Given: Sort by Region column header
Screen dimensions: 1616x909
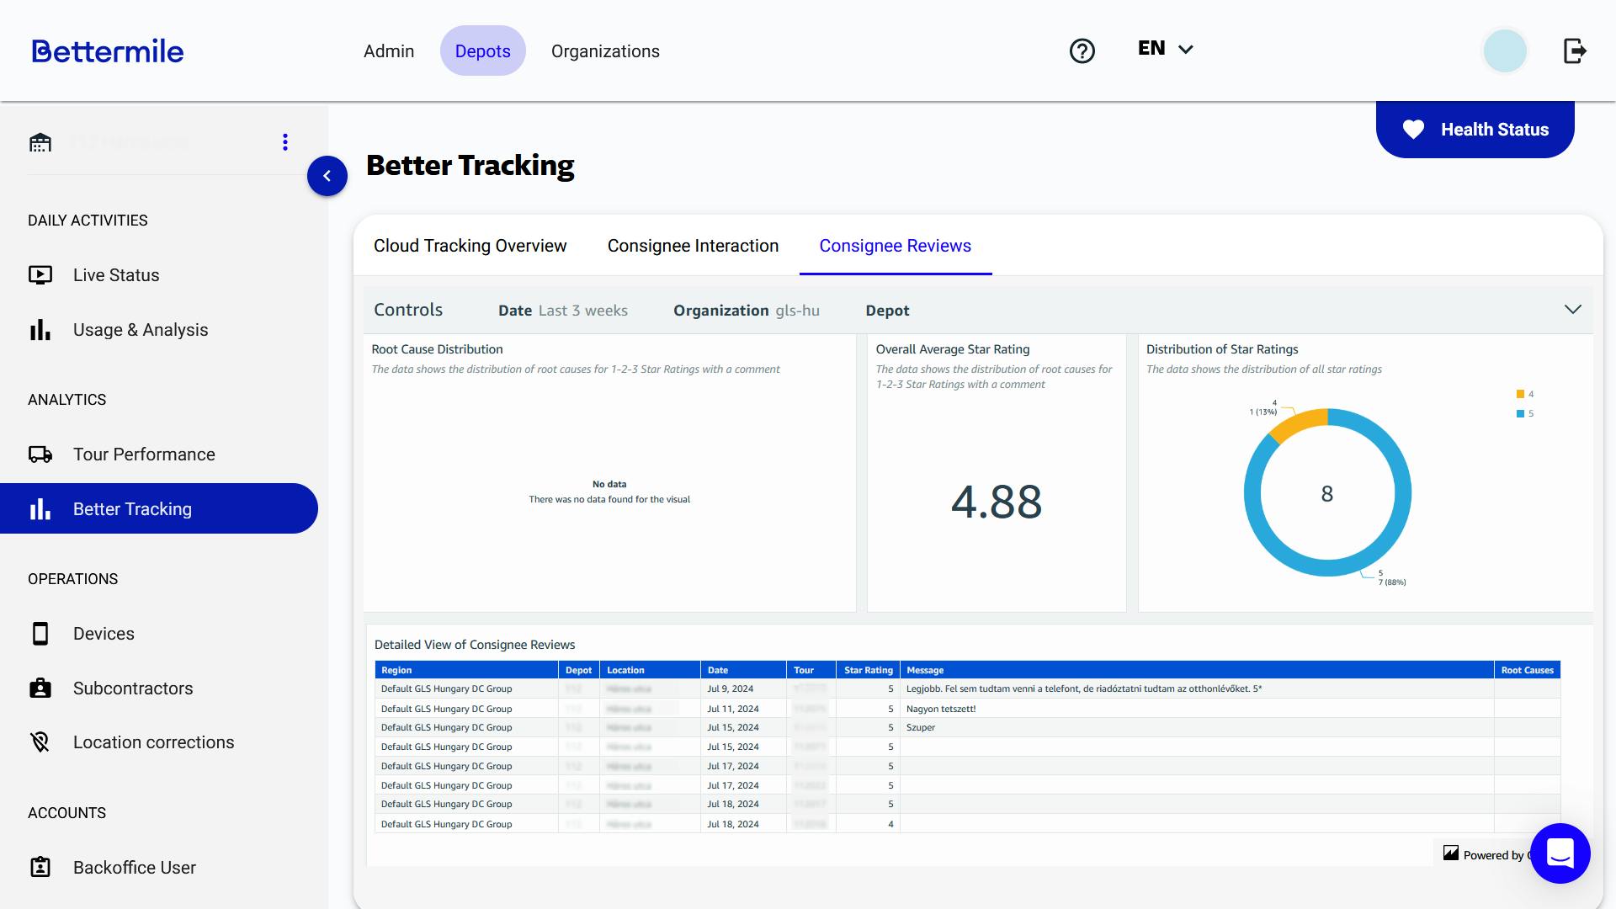Looking at the screenshot, I should coord(466,670).
